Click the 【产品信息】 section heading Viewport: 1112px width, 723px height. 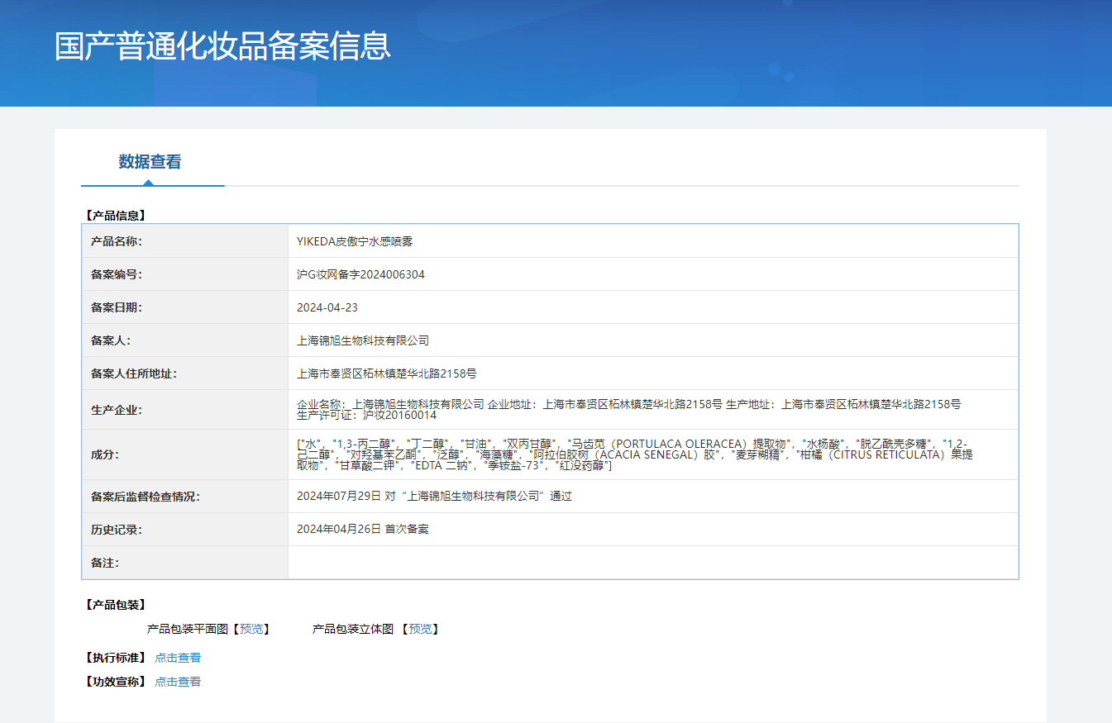(x=115, y=216)
